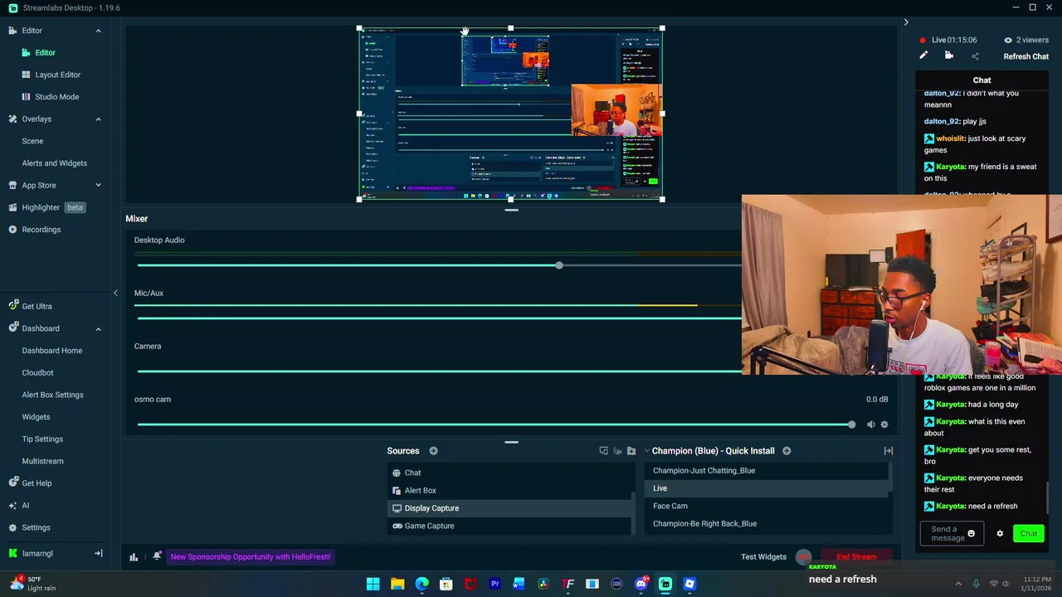Click the osmo cam volume slider handle
This screenshot has height=597, width=1062.
851,425
